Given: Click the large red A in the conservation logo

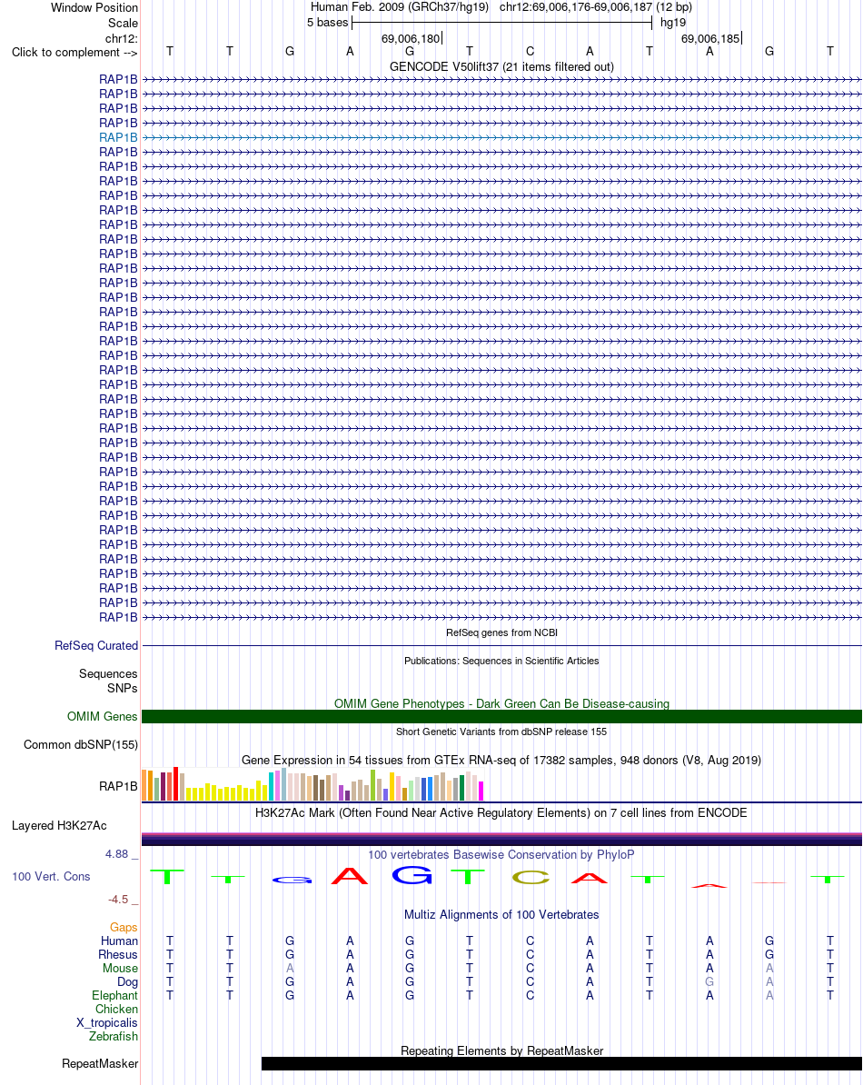Looking at the screenshot, I should [x=350, y=877].
